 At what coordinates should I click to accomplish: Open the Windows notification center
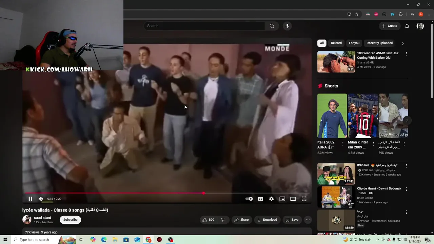(x=427, y=240)
